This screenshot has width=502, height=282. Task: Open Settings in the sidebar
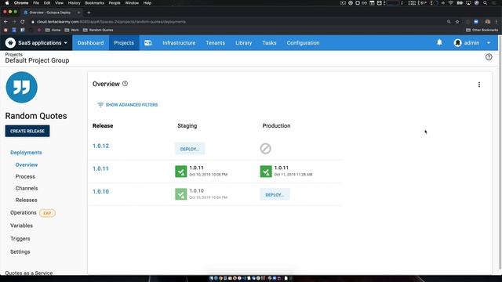(x=20, y=252)
